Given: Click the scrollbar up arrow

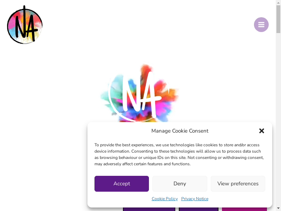Looking at the screenshot, I should [278, 2].
